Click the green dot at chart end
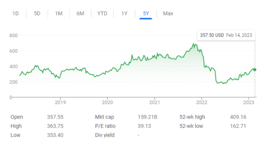261x147 pixels. click(255, 70)
